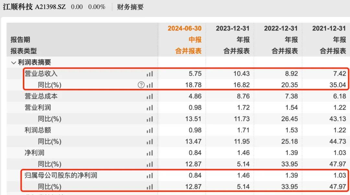Click 营业总收入 value 8.92
350x195 pixels.
point(291,73)
